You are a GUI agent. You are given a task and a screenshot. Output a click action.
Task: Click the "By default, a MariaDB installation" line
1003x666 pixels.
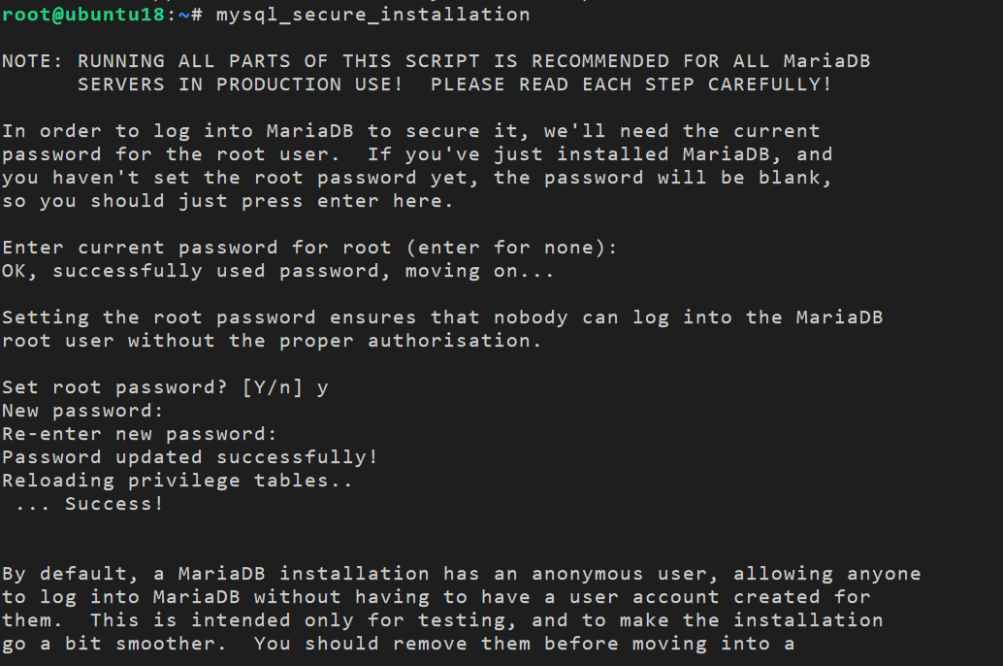pos(461,574)
